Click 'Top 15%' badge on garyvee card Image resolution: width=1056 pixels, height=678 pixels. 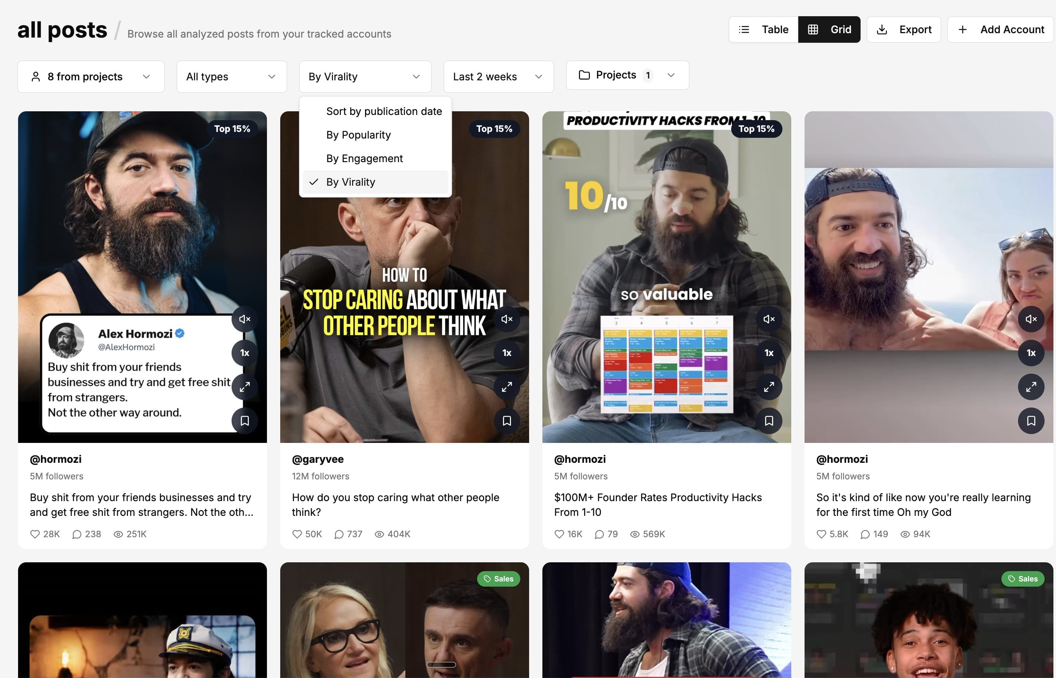[494, 129]
